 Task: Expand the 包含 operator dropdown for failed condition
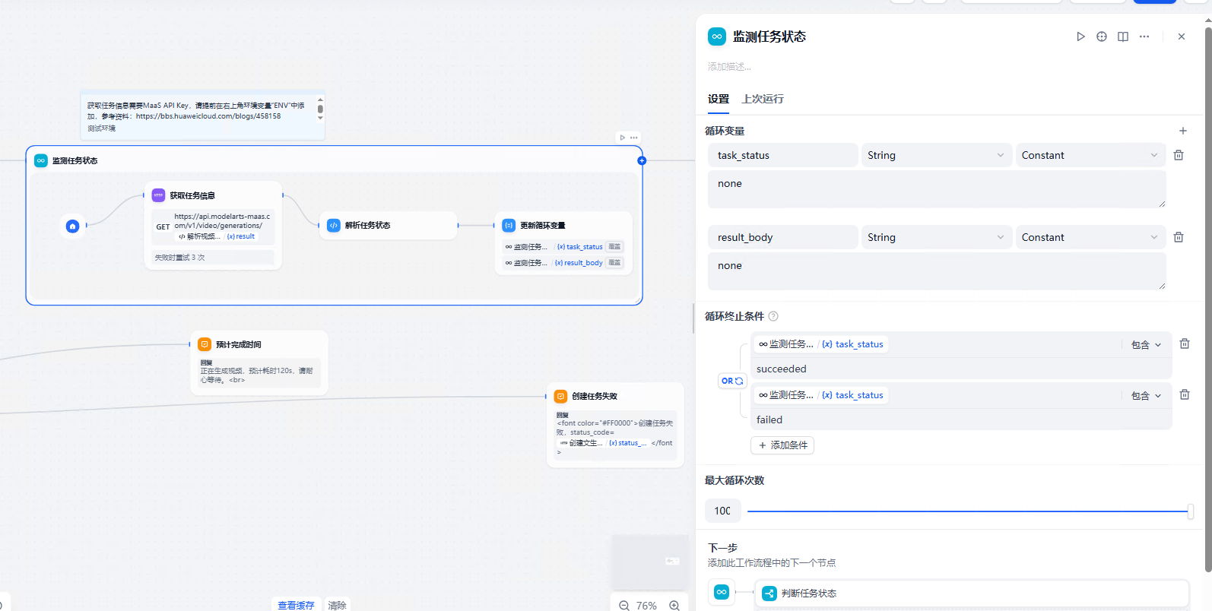[1146, 395]
